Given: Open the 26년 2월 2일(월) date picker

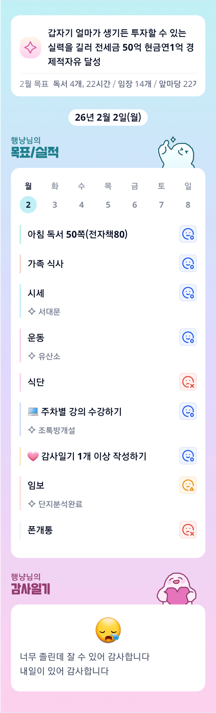Looking at the screenshot, I should (x=108, y=117).
